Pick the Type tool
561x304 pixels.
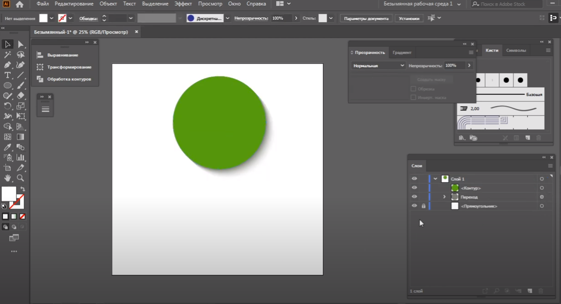8,75
